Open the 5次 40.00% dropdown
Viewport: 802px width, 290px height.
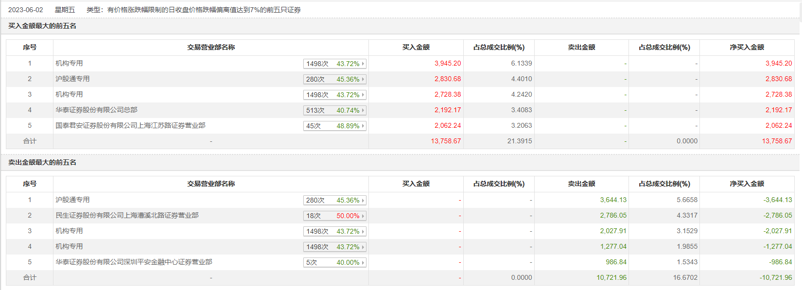click(334, 262)
